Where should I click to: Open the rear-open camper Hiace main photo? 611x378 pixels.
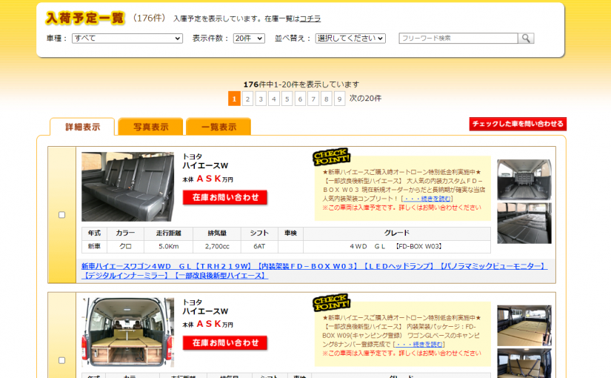pos(128,332)
